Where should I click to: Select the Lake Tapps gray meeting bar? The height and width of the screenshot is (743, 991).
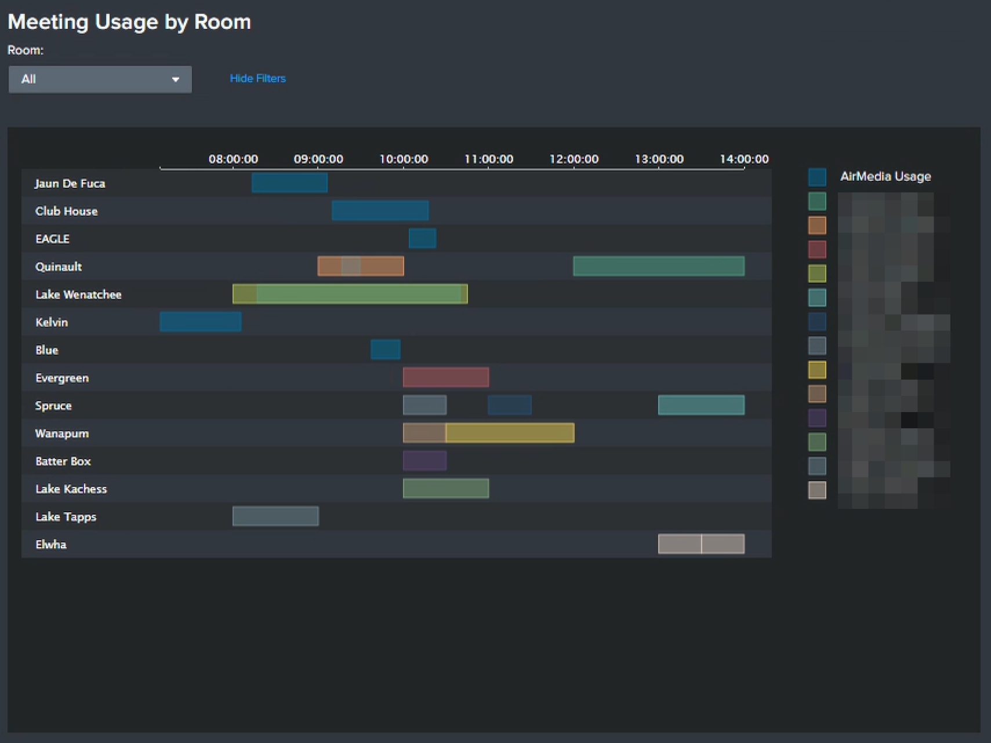pyautogui.click(x=275, y=516)
